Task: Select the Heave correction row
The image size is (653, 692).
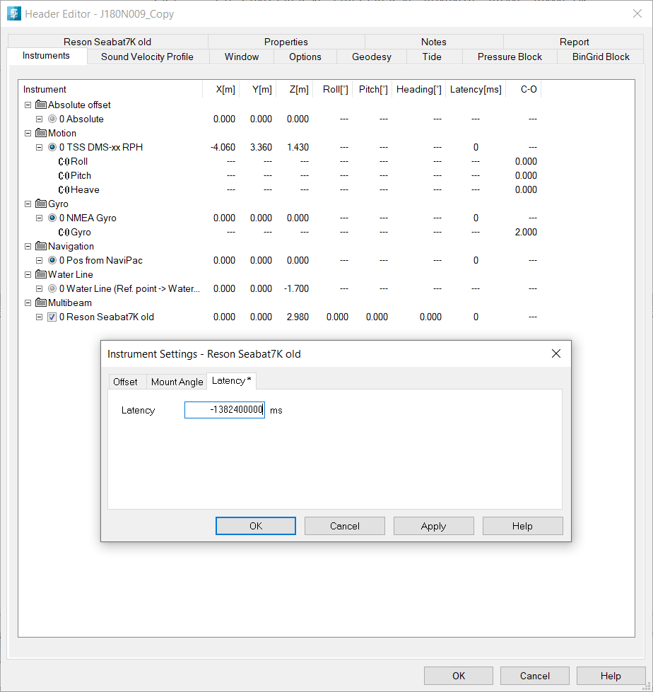Action: (x=85, y=189)
